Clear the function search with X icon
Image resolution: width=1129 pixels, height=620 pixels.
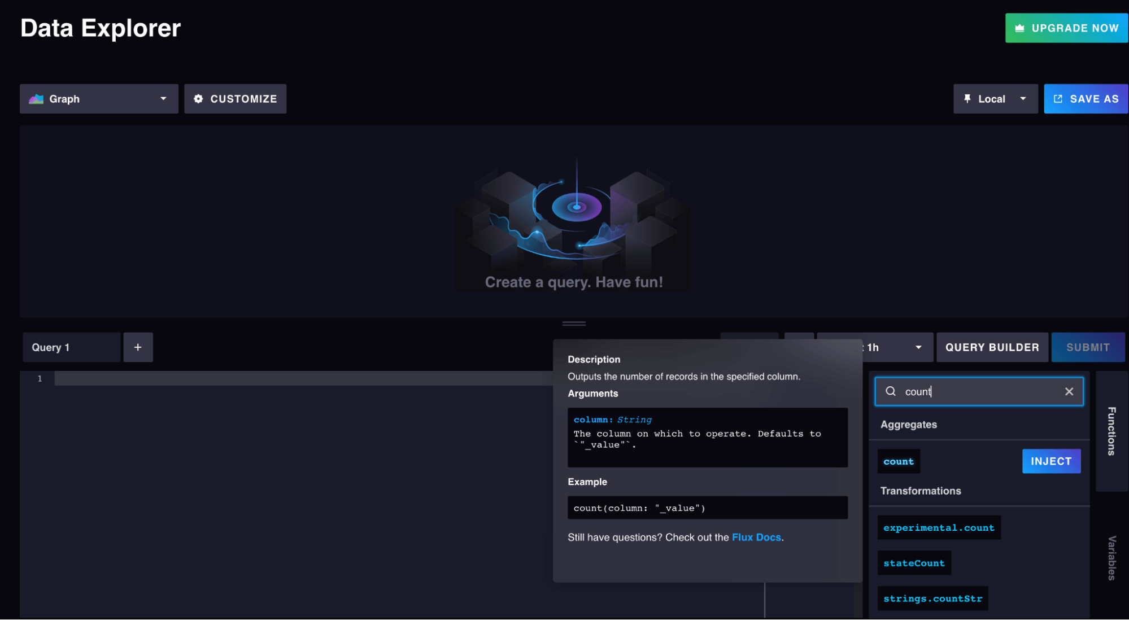pos(1069,391)
